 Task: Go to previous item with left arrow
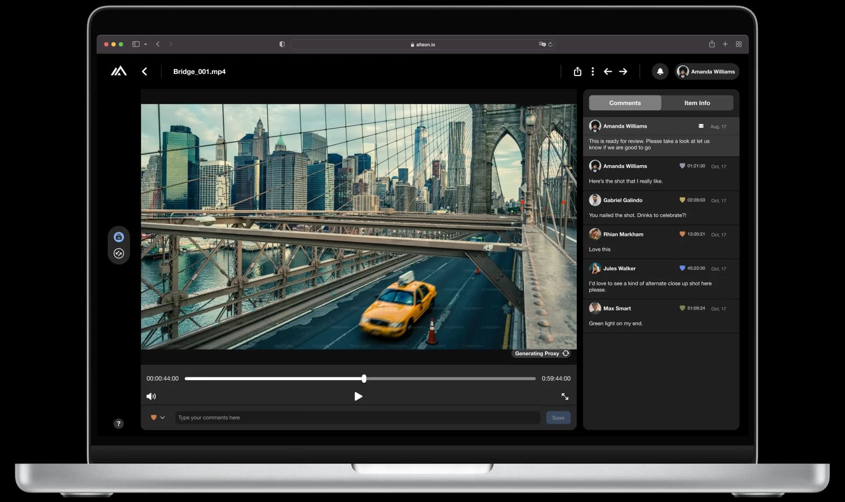(x=608, y=71)
